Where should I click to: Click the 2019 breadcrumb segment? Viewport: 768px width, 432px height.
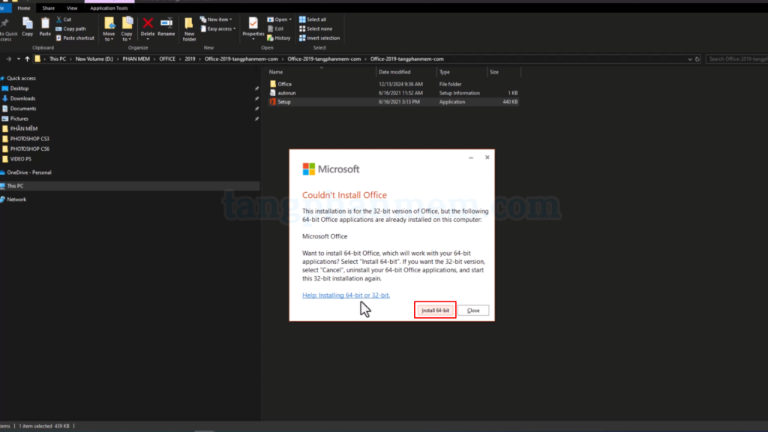click(190, 58)
